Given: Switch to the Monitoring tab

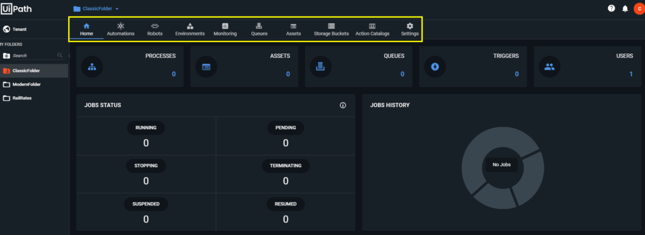Looking at the screenshot, I should click(x=225, y=30).
